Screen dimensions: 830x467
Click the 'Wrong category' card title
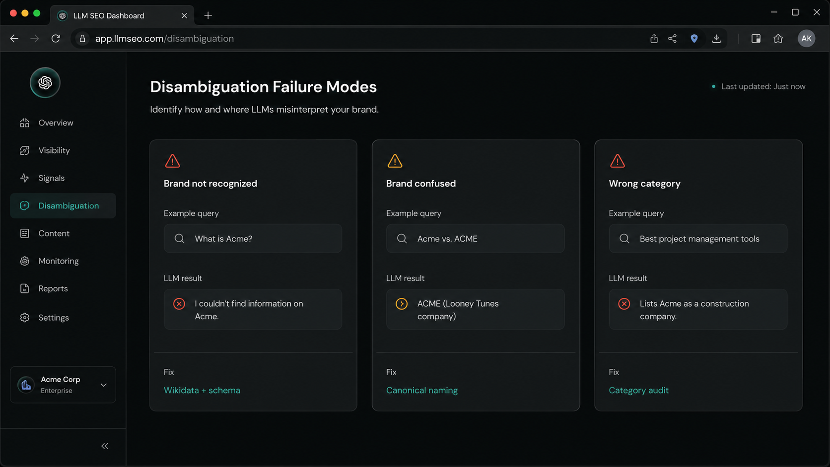pos(644,184)
